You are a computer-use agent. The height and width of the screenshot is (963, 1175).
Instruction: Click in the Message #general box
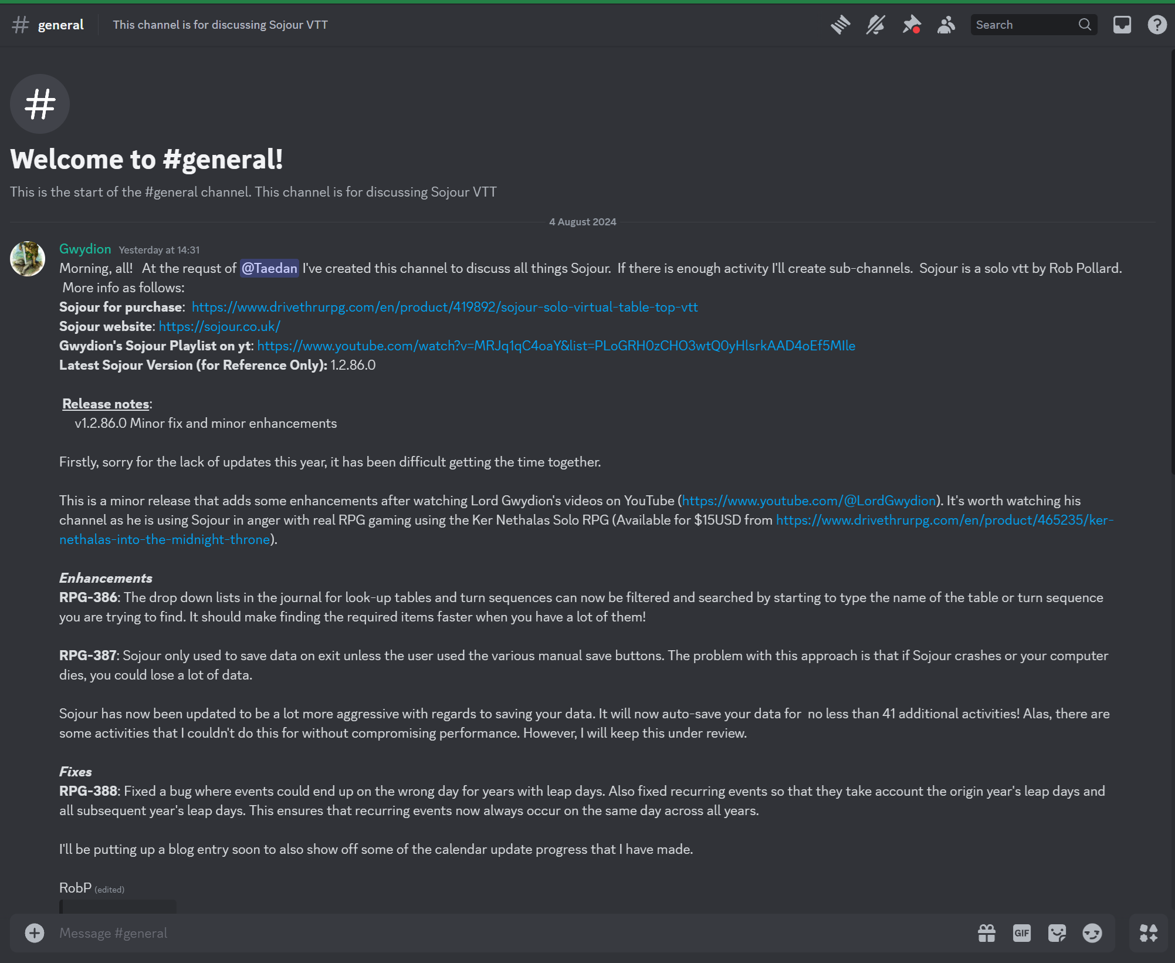(469, 933)
